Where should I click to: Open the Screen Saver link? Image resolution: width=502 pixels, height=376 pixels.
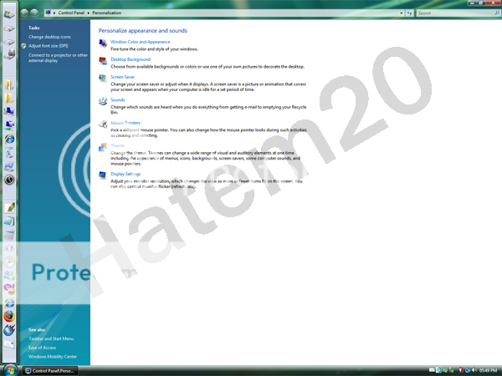(123, 77)
